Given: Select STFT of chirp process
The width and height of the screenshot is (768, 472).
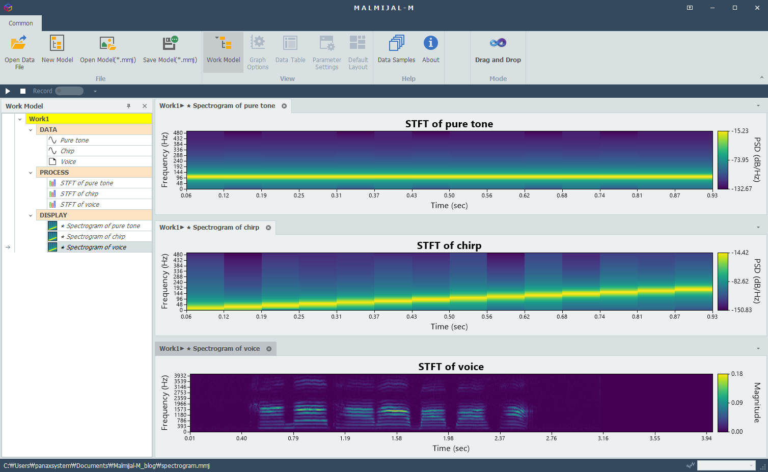Looking at the screenshot, I should (99, 194).
